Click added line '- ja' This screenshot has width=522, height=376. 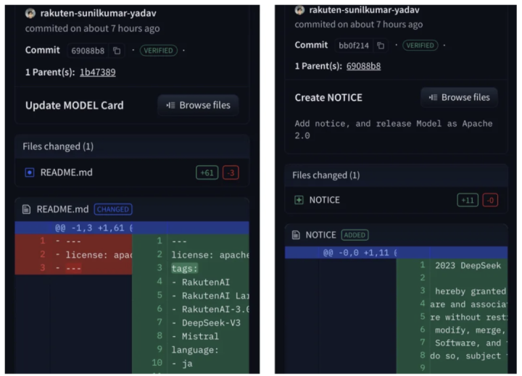point(182,364)
